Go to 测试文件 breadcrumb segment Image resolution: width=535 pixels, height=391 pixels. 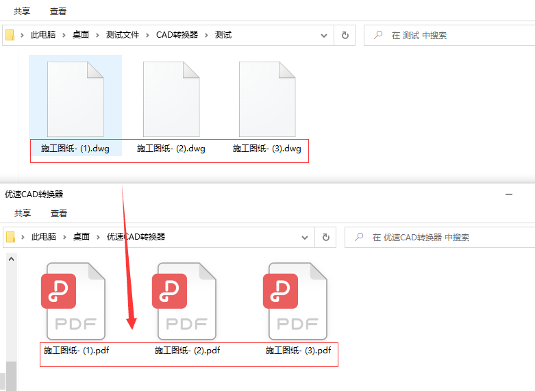123,35
